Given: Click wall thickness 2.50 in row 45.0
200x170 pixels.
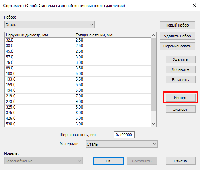Looking at the screenshot, I should 112,51.
